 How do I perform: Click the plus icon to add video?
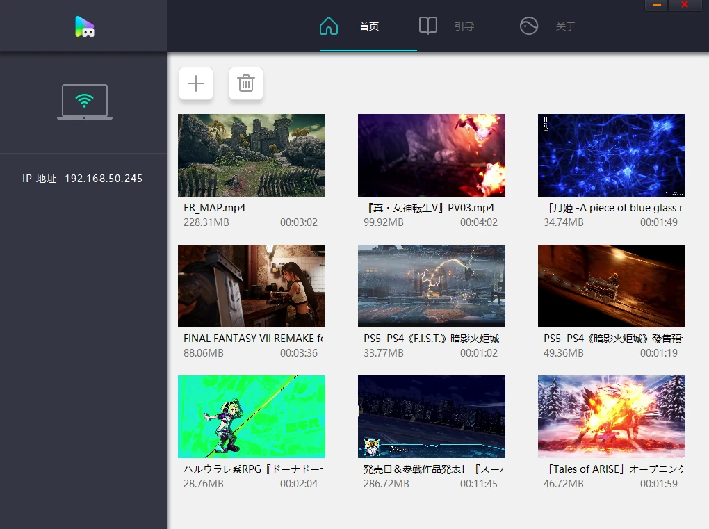tap(196, 84)
